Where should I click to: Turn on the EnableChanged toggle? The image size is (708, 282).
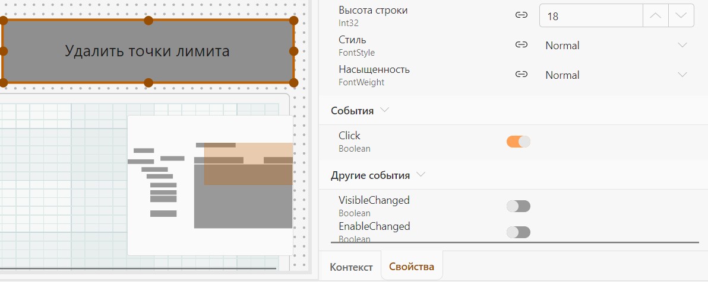(x=519, y=232)
